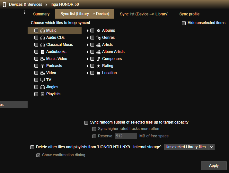Go to Devices & Services breadcrumb

click(x=25, y=4)
